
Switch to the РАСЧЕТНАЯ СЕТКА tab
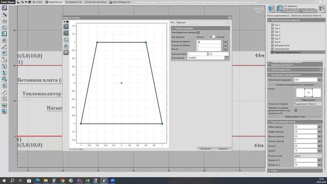coord(96,2)
